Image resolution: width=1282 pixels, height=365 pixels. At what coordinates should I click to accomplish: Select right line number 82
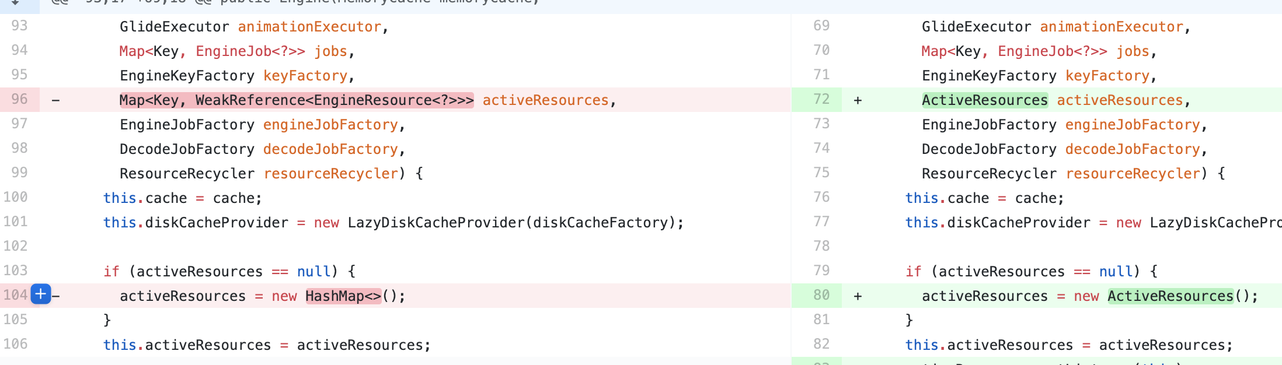[821, 344]
